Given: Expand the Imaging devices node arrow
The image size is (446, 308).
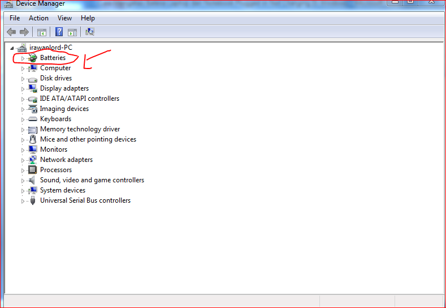Looking at the screenshot, I should tap(23, 109).
